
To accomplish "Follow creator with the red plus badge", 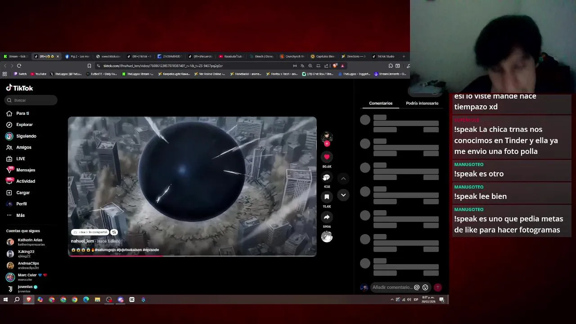I will pyautogui.click(x=327, y=144).
